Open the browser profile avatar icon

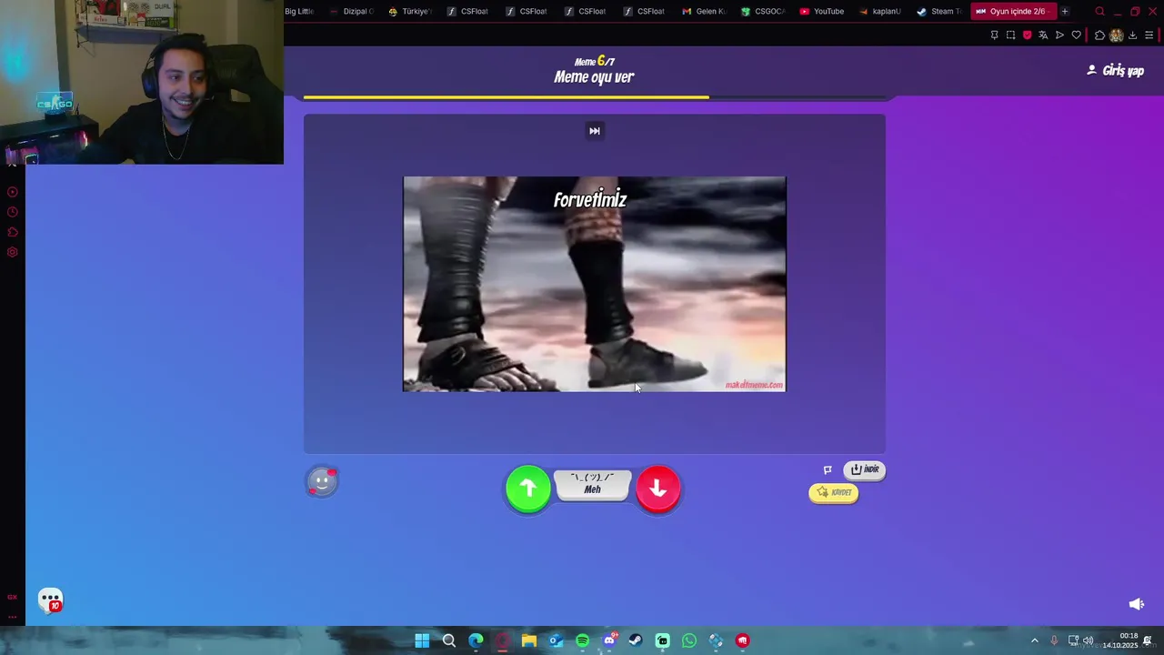(x=1116, y=35)
